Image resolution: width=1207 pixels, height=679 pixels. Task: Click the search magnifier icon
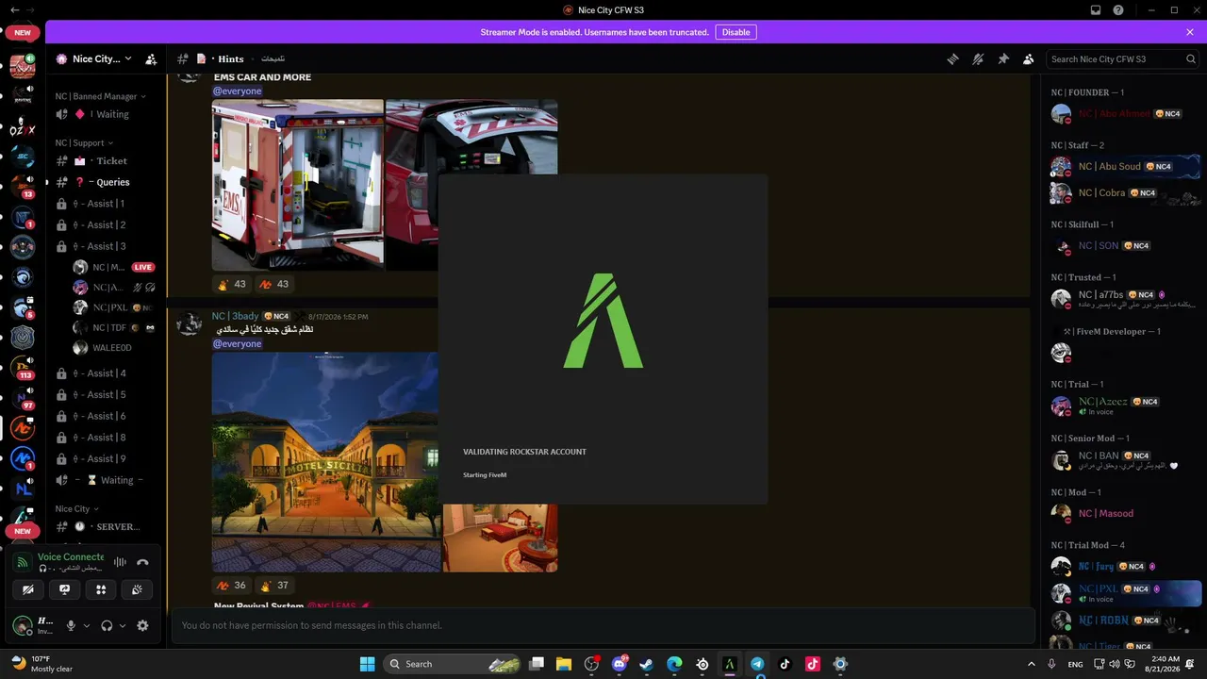point(1191,58)
